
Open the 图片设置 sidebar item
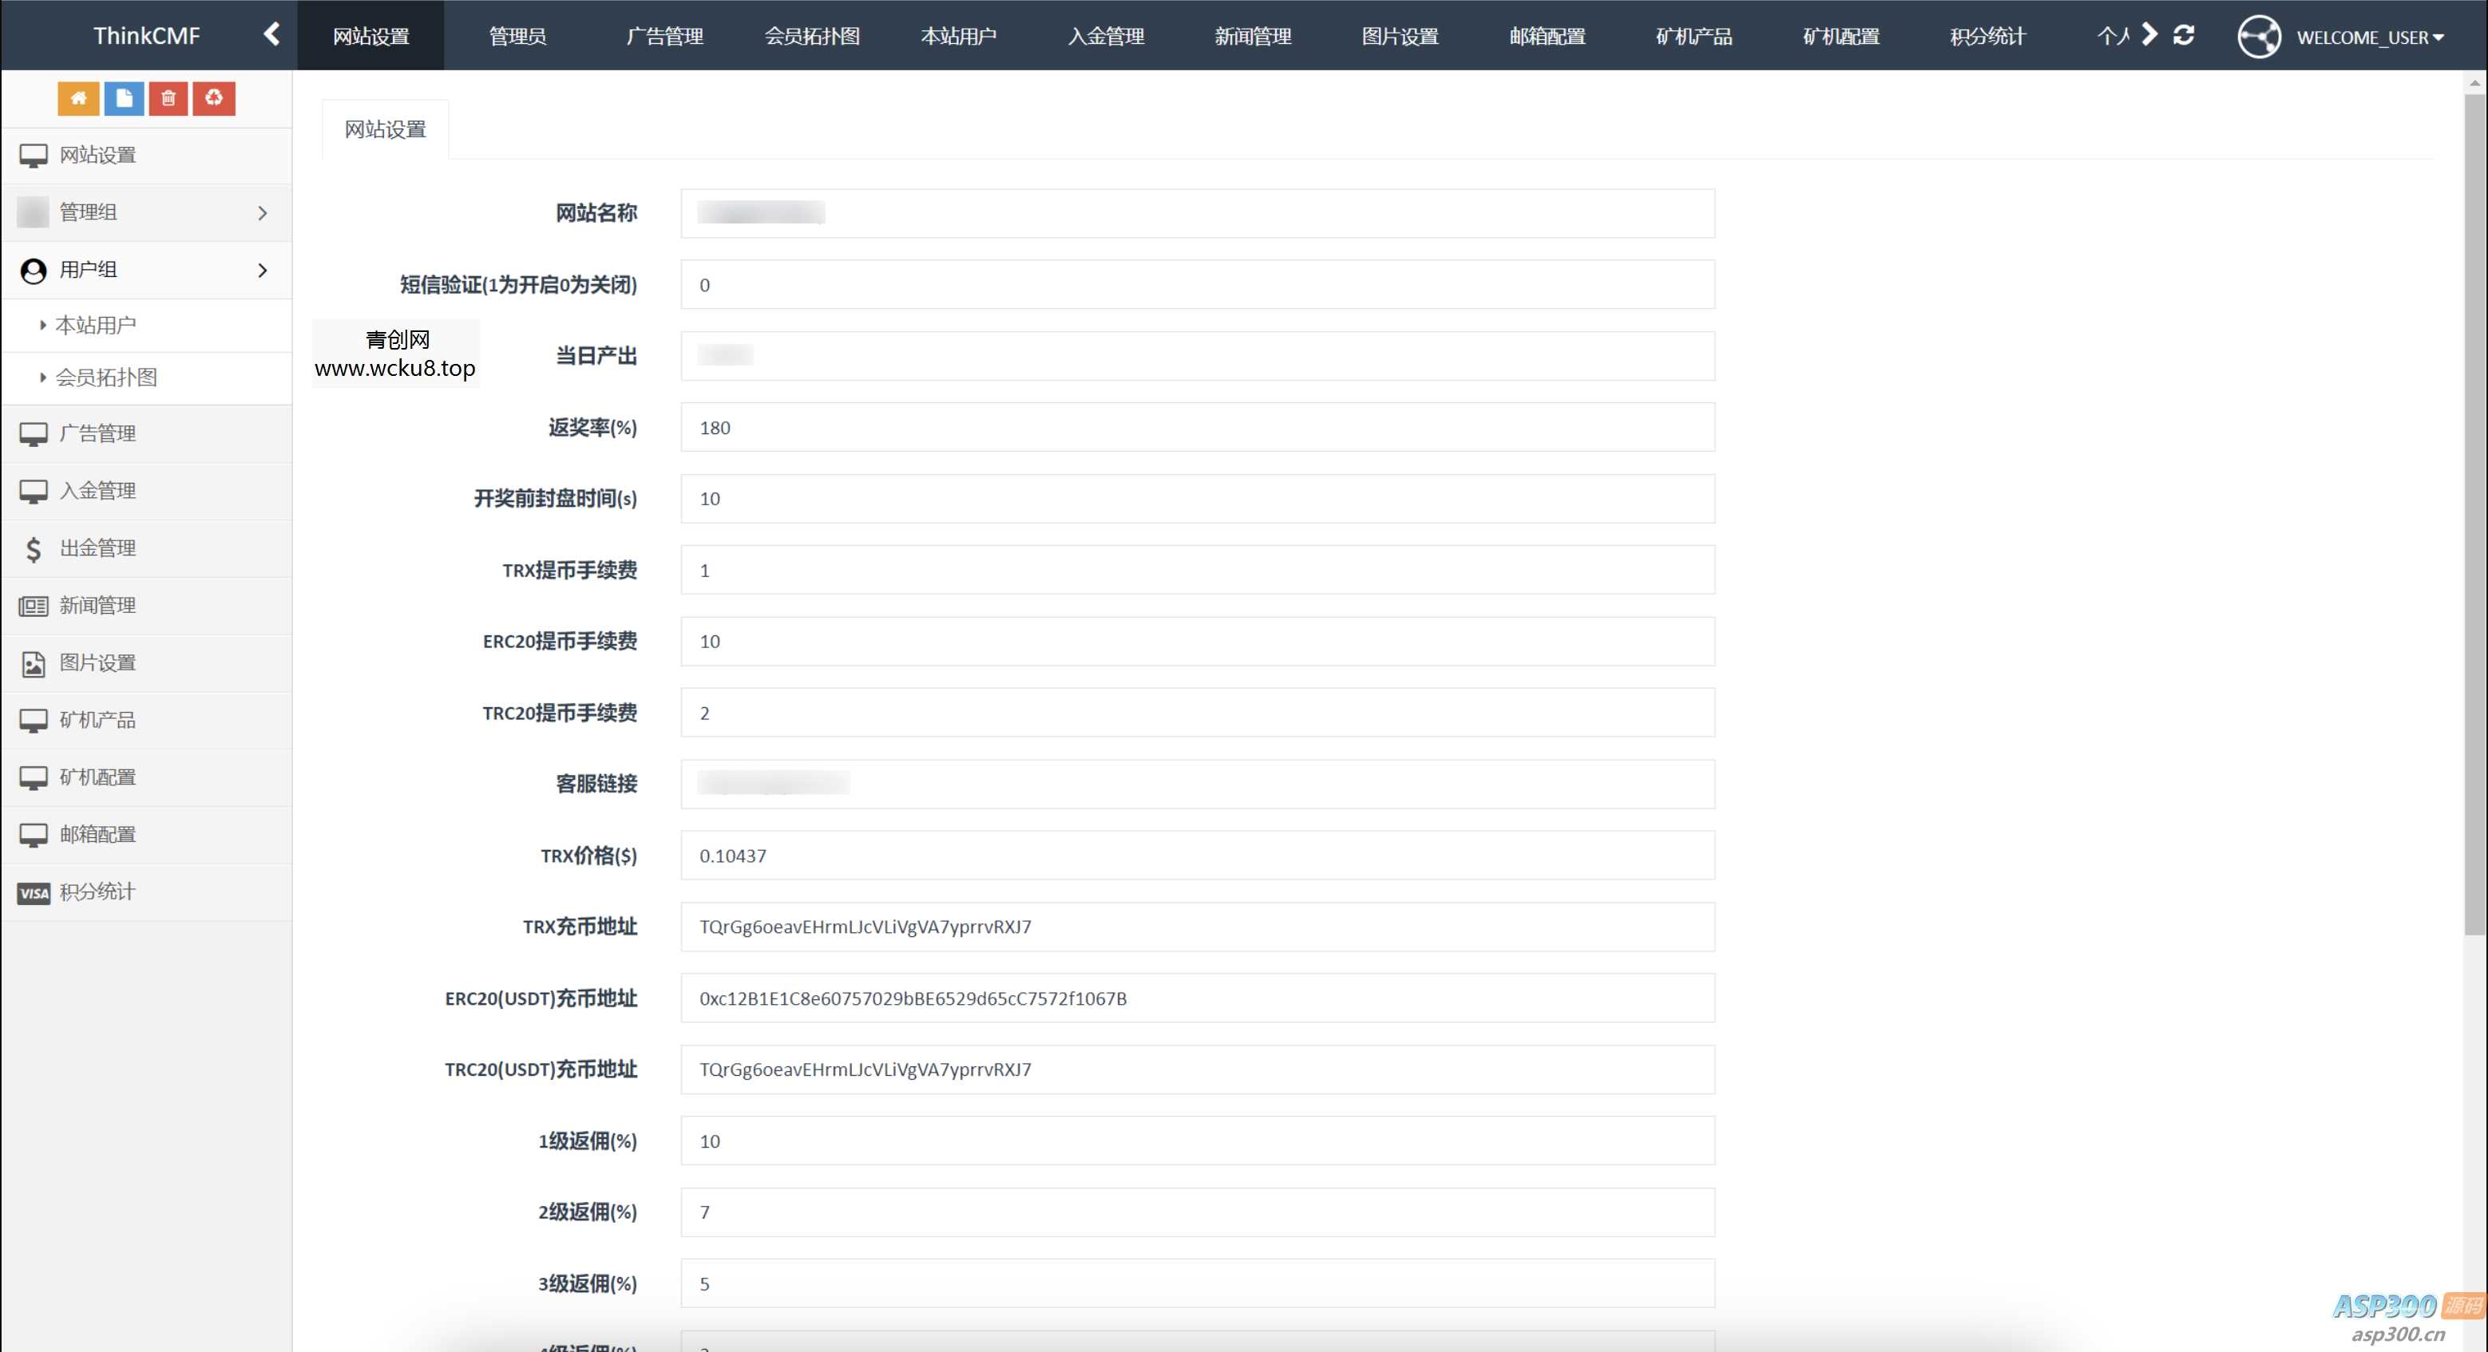coord(97,663)
